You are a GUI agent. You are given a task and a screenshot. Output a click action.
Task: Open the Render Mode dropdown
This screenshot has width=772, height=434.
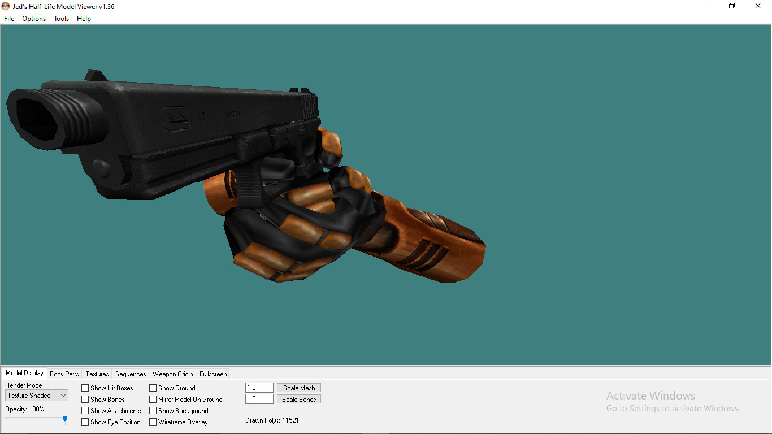coord(64,395)
